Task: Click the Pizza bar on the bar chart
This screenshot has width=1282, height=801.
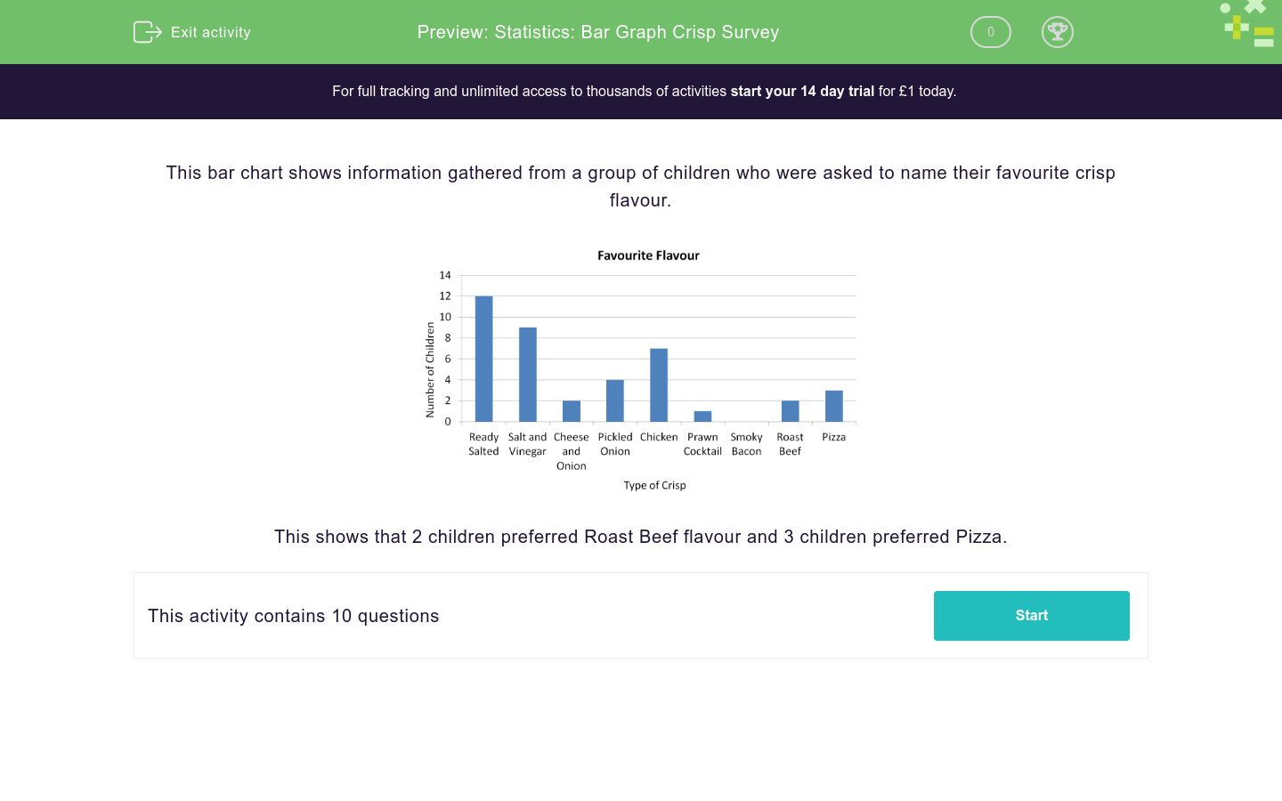Action: (x=833, y=405)
